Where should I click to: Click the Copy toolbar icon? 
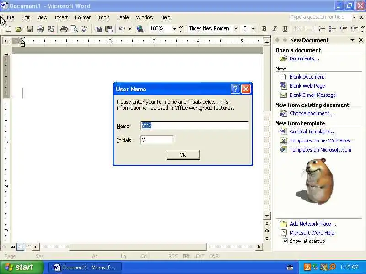tap(98, 29)
